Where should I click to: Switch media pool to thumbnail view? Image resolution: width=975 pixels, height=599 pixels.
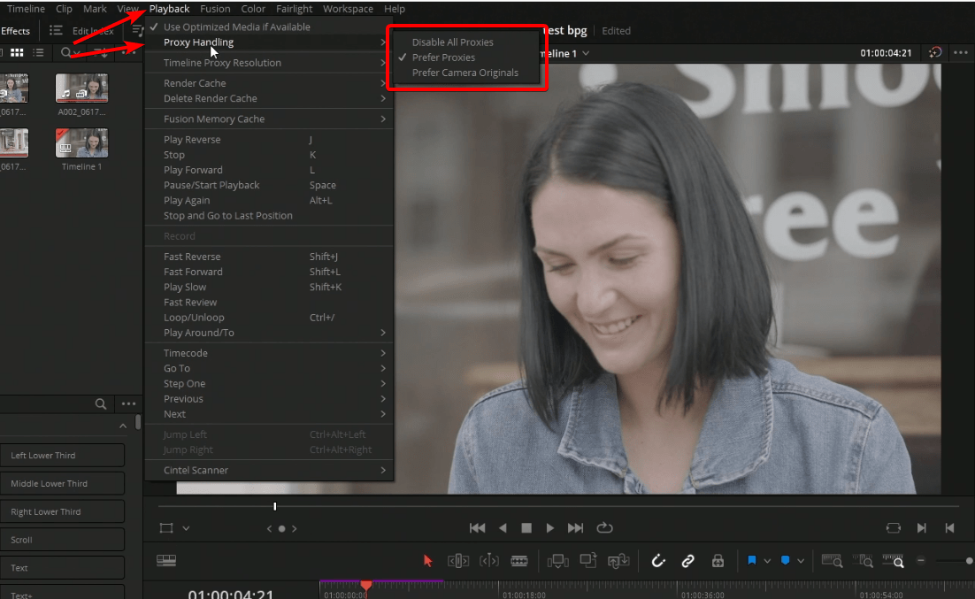click(x=17, y=52)
